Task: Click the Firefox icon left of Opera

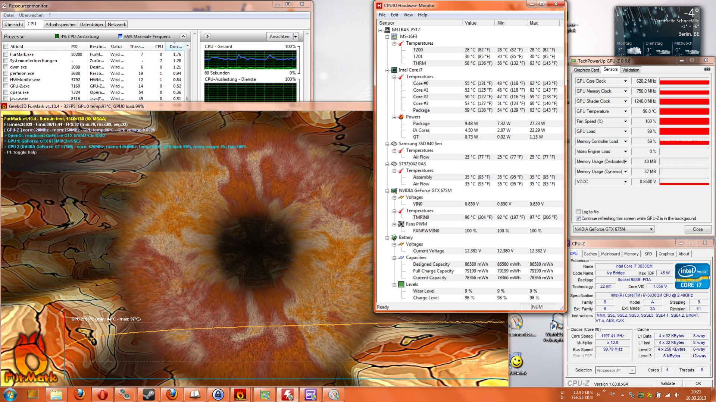Action: [x=79, y=394]
